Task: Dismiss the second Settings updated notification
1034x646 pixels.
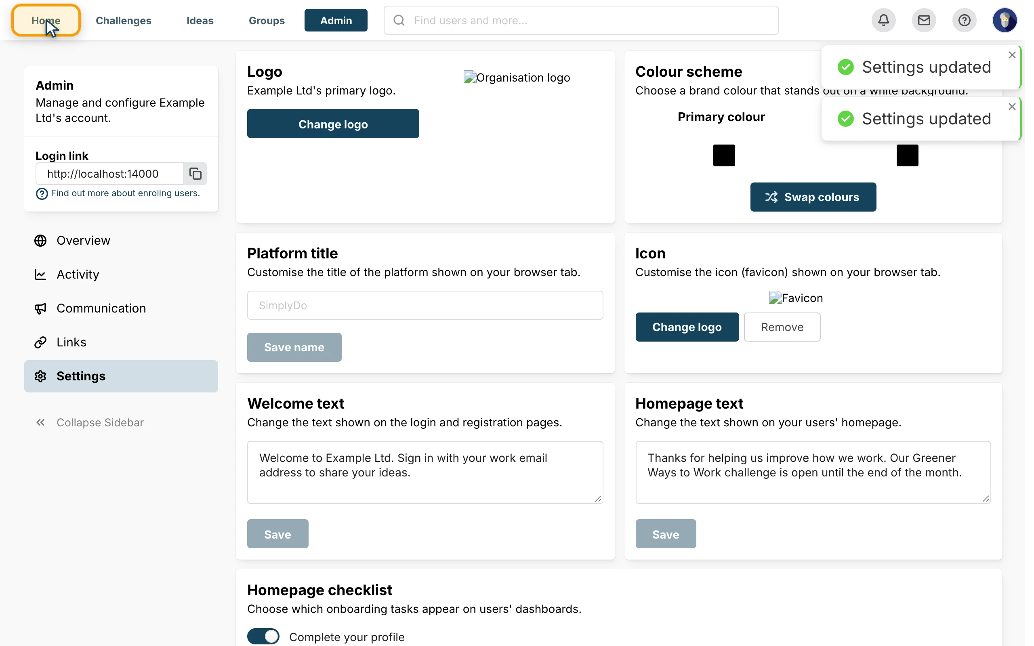Action: point(1012,107)
